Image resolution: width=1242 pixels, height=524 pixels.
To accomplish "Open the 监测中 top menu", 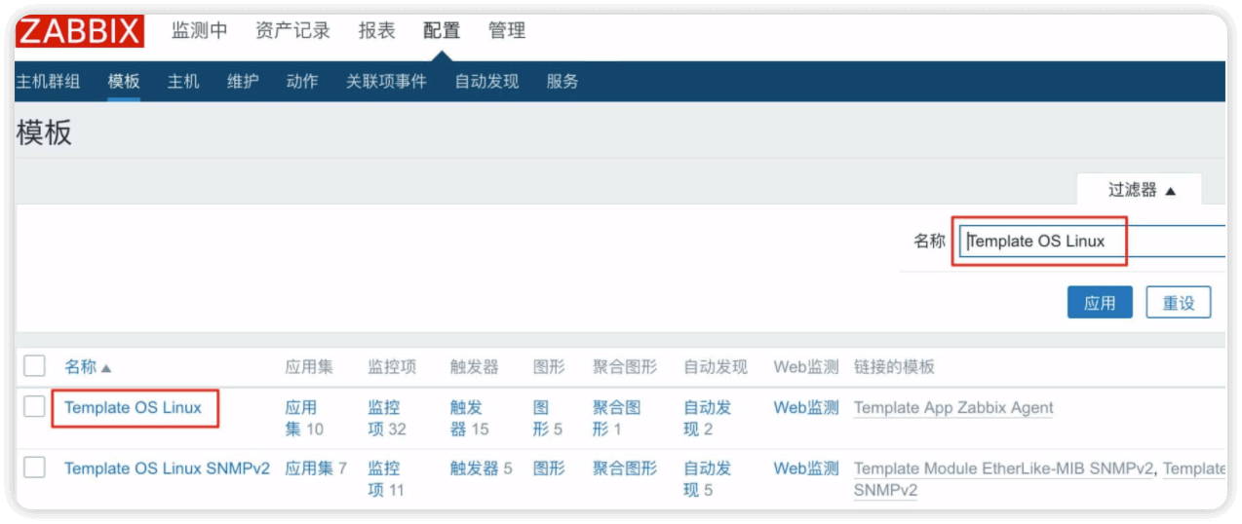I will [200, 30].
